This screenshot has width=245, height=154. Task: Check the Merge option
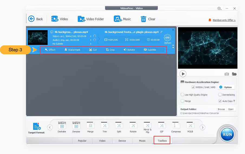tap(182, 101)
